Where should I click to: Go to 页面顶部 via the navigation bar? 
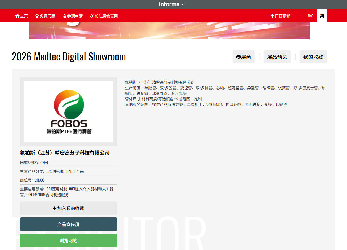point(280,16)
